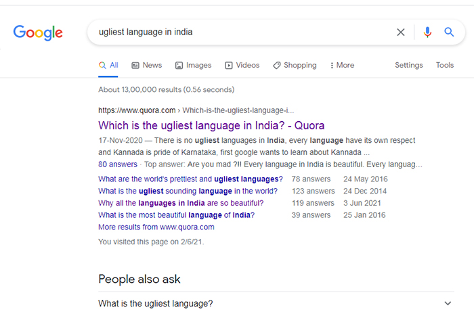Image resolution: width=474 pixels, height=312 pixels.
Task: Expand the More search categories menu
Action: coord(342,65)
